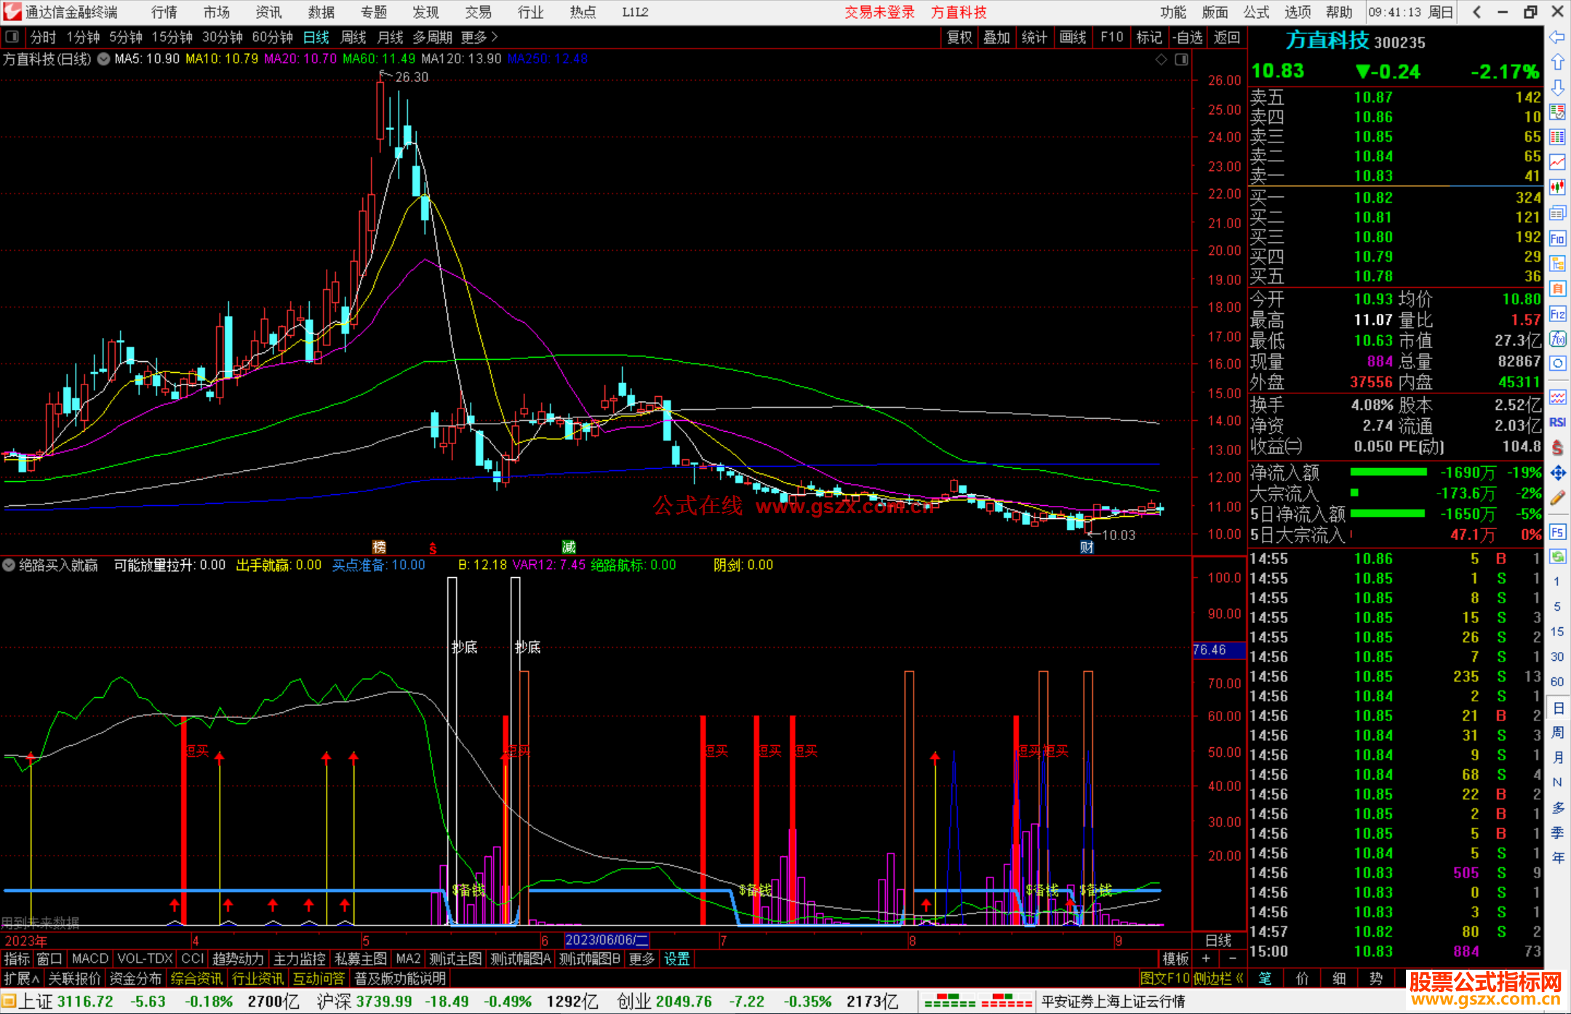Open the 公式 menu
The image size is (1571, 1014).
coord(1256,12)
